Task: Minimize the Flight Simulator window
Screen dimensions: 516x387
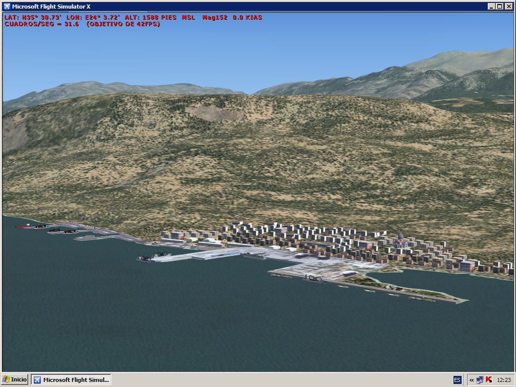Action: point(491,7)
